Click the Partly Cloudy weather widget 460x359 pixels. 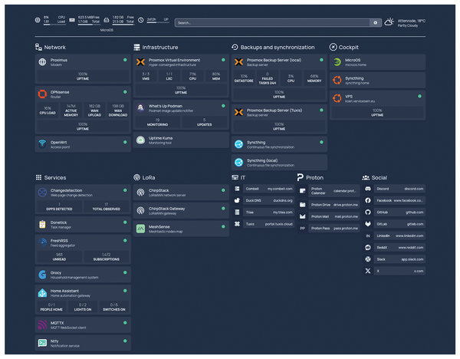[x=408, y=23]
